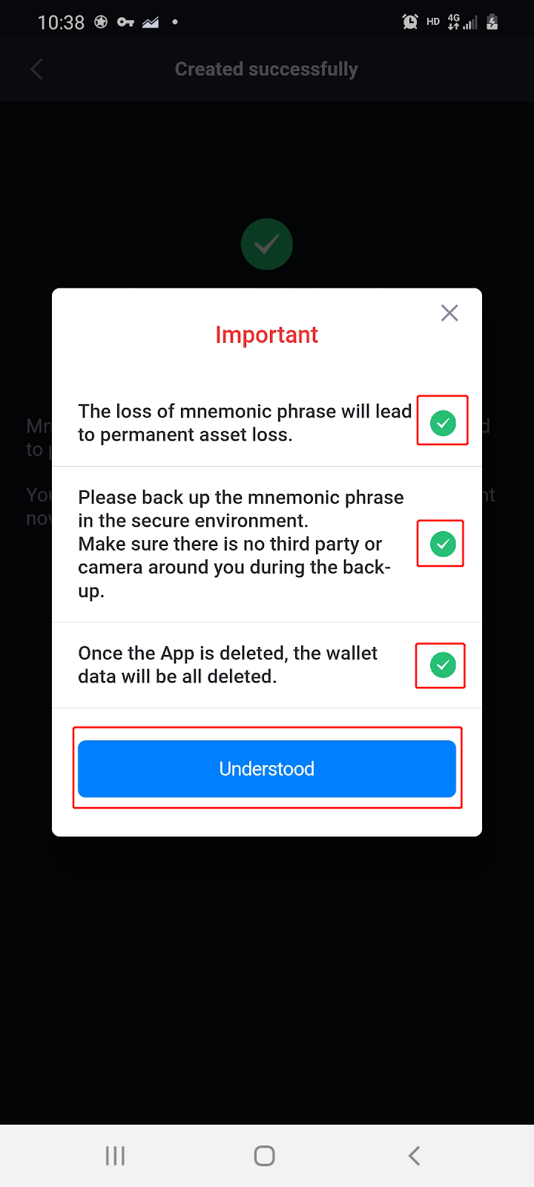Toggle the mnemonic phrase loss warning checkbox
Image resolution: width=534 pixels, height=1187 pixels.
tap(443, 423)
